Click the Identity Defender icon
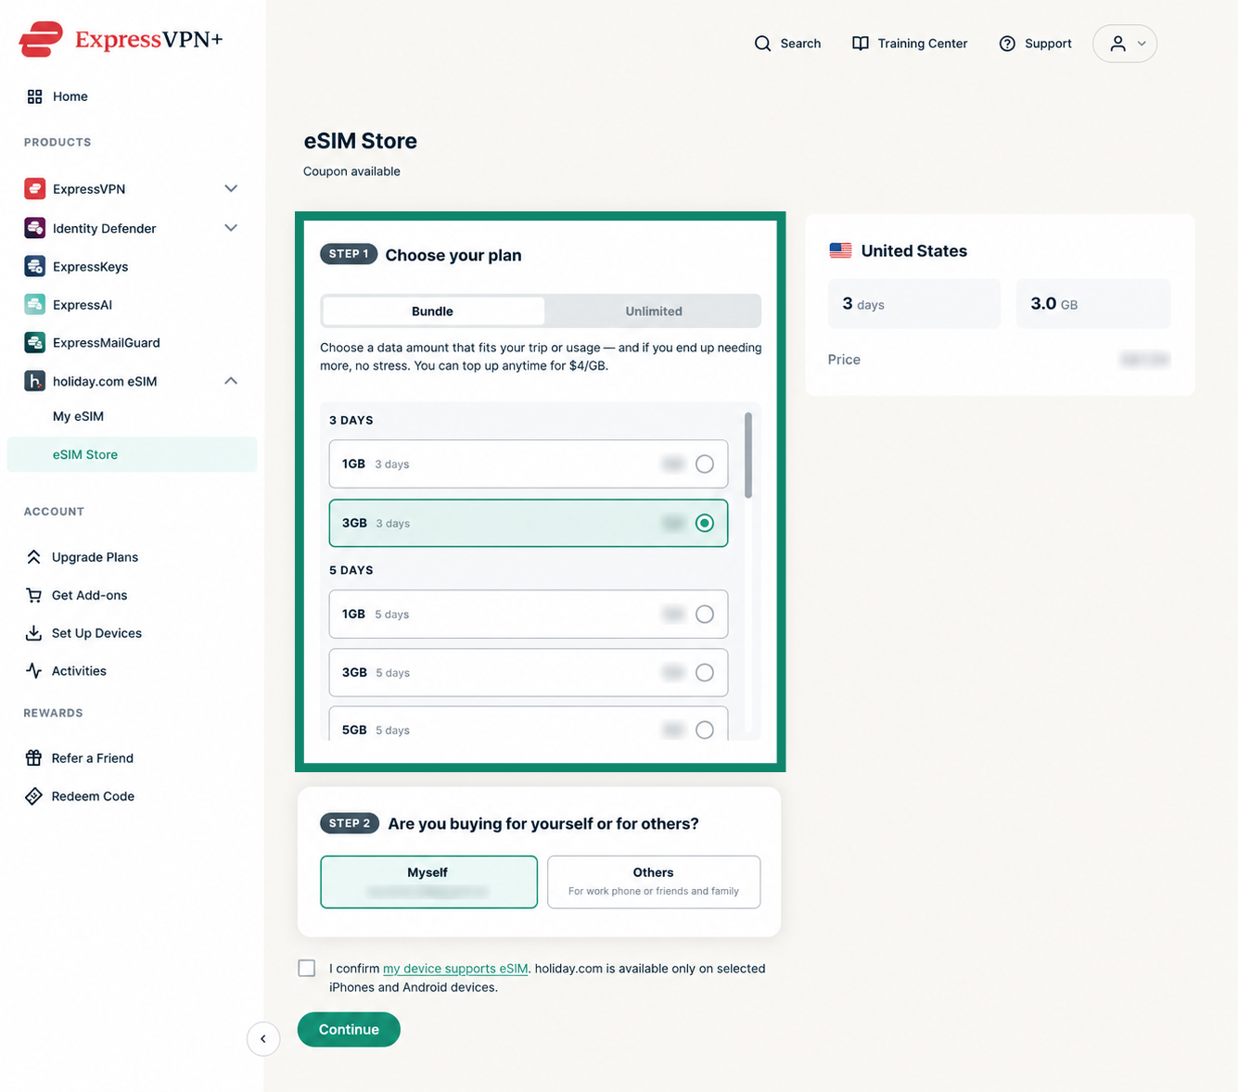Viewport: 1238px width, 1092px height. coord(34,228)
